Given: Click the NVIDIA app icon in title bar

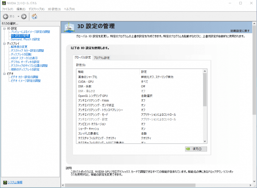Looking at the screenshot, I should 4,3.
